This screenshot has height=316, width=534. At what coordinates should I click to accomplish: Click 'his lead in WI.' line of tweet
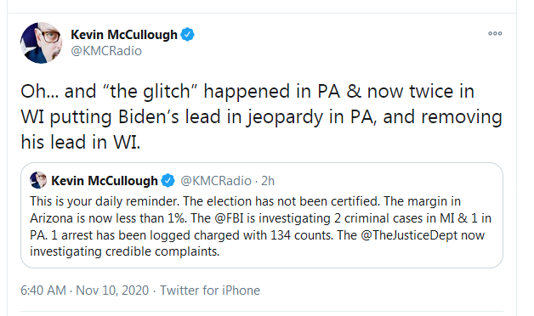click(x=81, y=142)
